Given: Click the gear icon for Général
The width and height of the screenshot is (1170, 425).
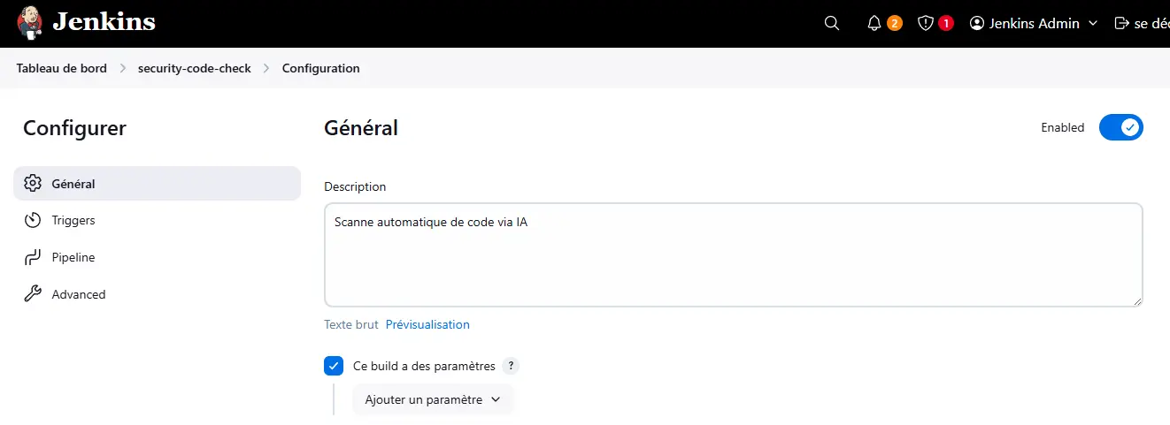Looking at the screenshot, I should click(33, 184).
